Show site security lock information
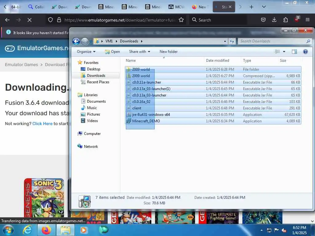315x236 pixels. pos(59,20)
